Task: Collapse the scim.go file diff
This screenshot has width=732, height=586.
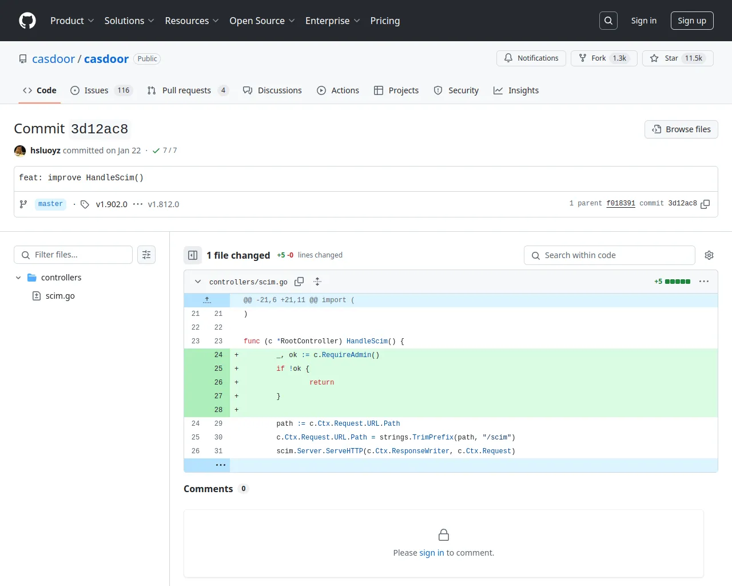Action: [x=198, y=282]
